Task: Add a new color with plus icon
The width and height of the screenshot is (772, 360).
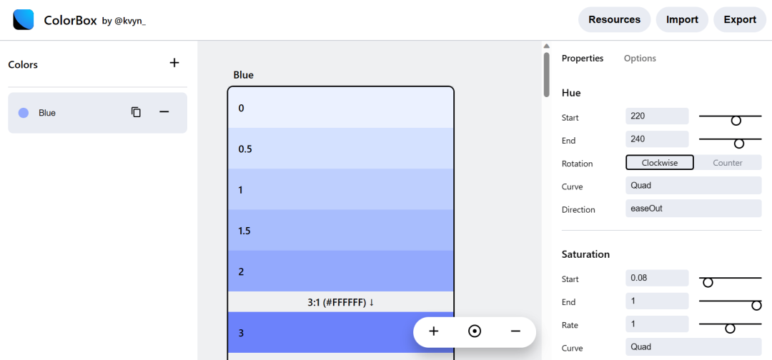Action: point(174,63)
